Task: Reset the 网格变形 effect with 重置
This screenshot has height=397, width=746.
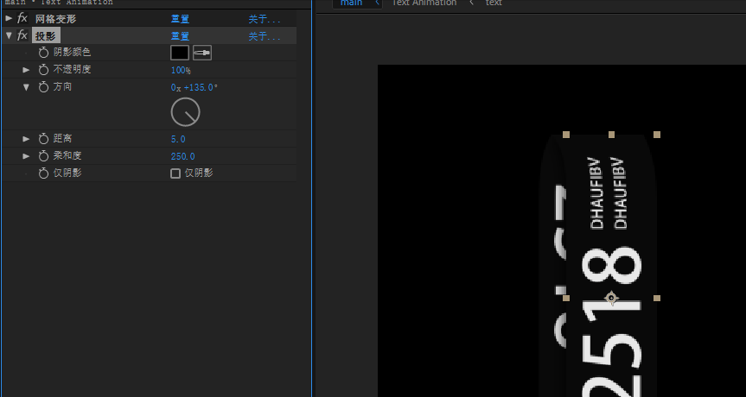Action: coord(181,19)
